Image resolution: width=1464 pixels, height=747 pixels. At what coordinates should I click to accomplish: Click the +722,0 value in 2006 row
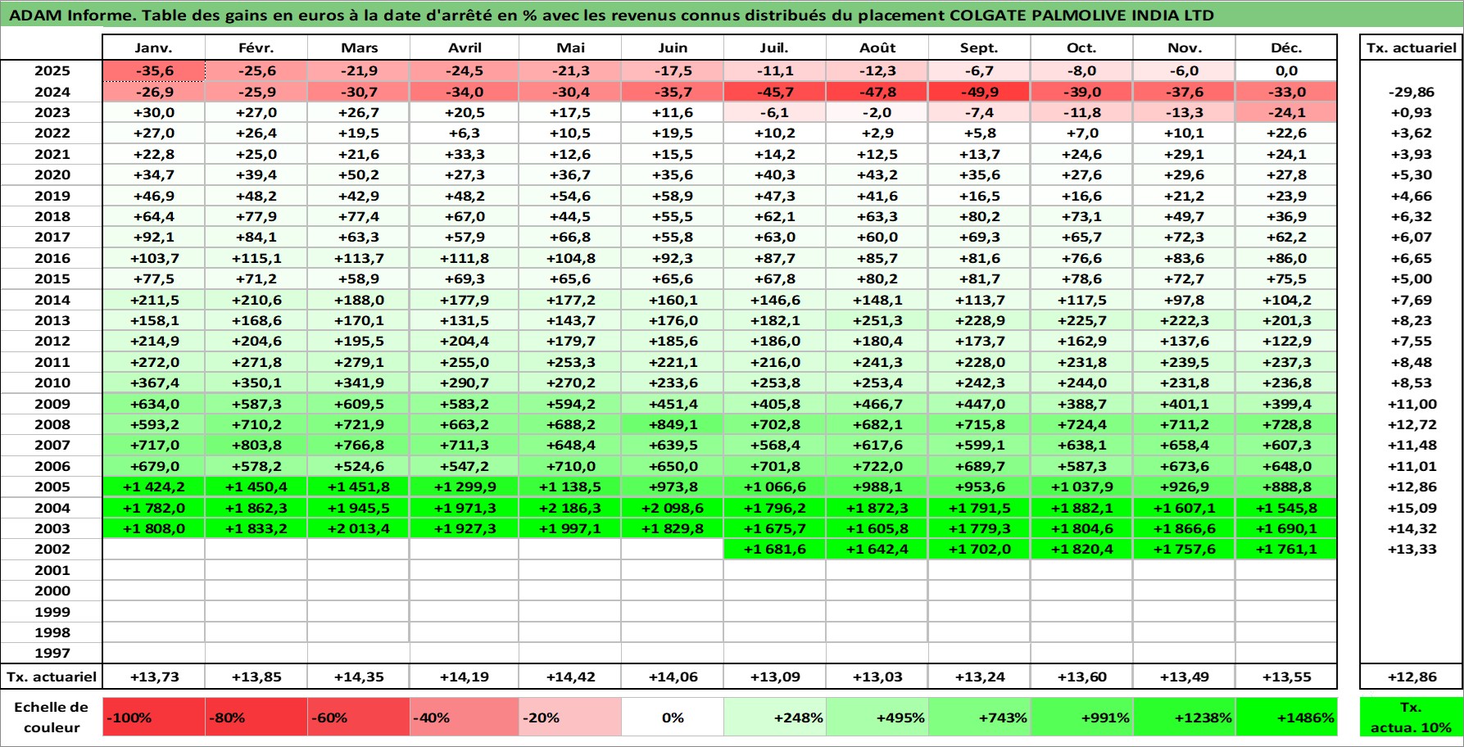click(877, 466)
